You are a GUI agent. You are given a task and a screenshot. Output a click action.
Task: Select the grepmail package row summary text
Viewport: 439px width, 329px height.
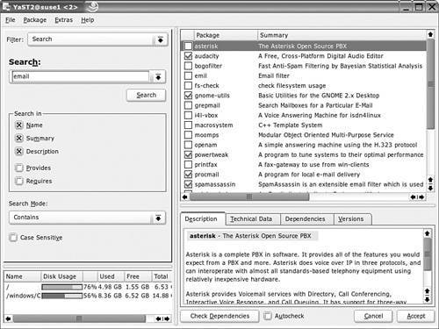(315, 105)
